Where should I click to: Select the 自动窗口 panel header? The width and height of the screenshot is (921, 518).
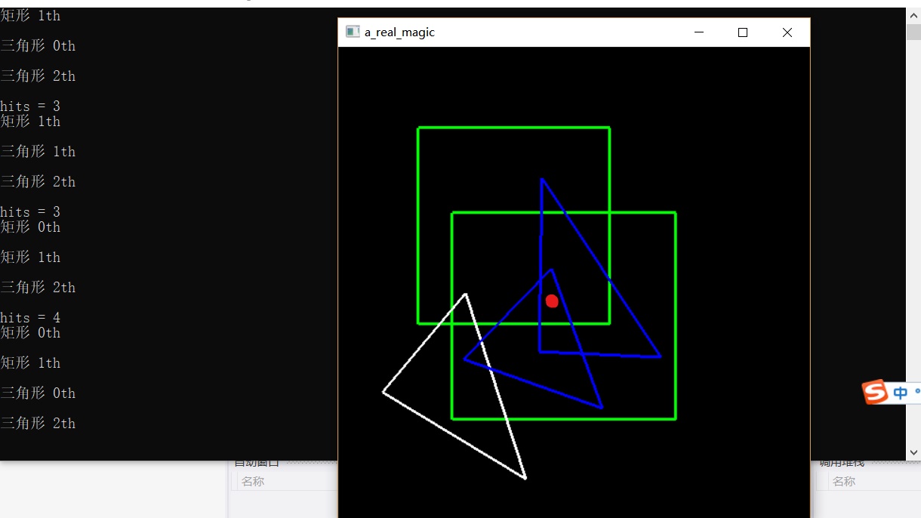pos(257,461)
